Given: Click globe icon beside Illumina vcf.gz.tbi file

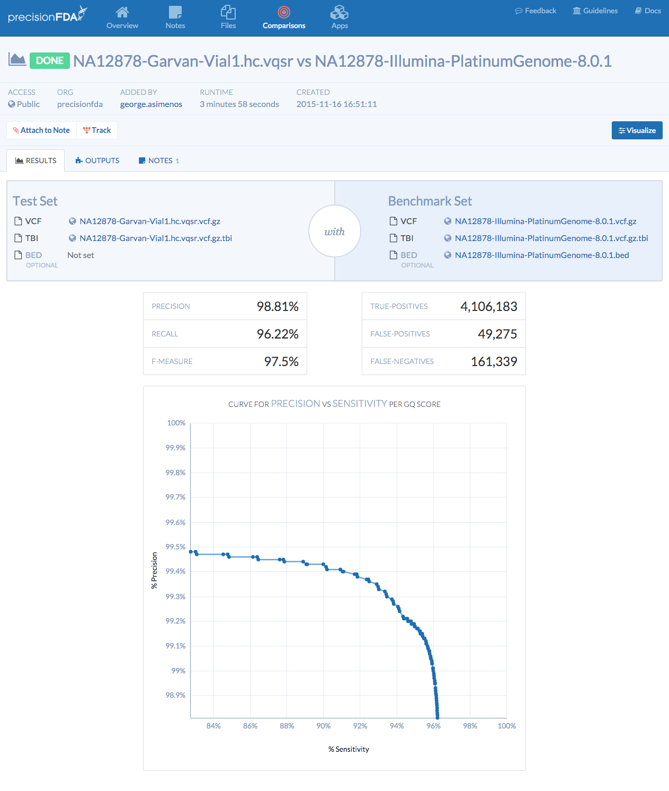Looking at the screenshot, I should pos(448,238).
